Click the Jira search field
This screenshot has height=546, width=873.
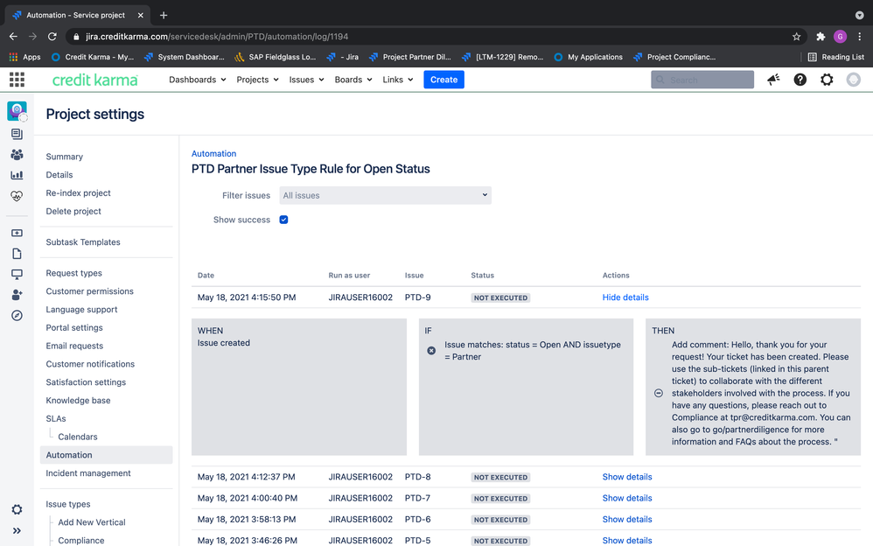[x=702, y=80]
